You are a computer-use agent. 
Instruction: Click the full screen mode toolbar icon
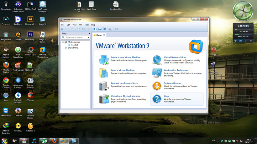(x=105, y=29)
